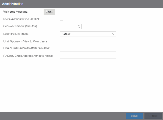Screen dimensions: 163x120
Task: Click the Administration panel title
Action: tap(13, 4)
